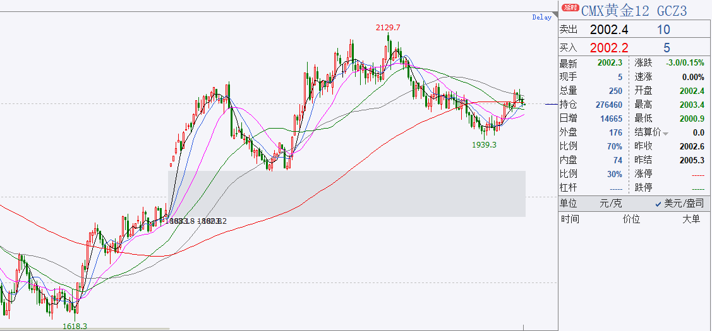Screen dimensions: 712x331
Task: Click the 跌停 row label
Action: pyautogui.click(x=642, y=188)
